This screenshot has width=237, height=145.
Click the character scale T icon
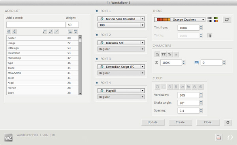pos(156,62)
